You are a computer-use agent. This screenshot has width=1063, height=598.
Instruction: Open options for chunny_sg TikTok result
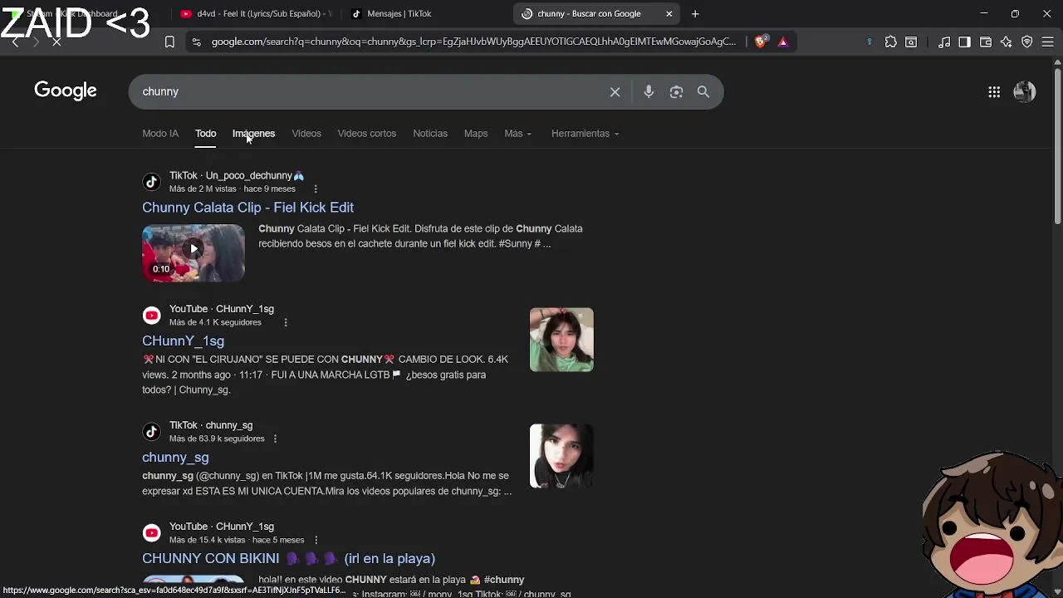275,439
